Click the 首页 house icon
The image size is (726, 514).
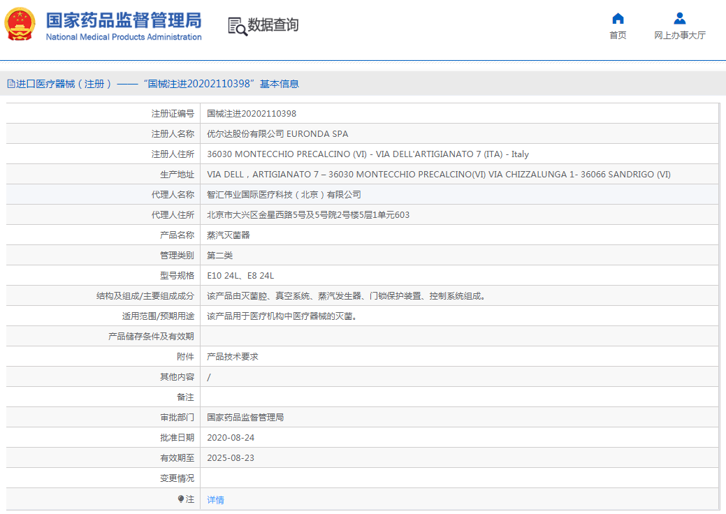(x=618, y=19)
